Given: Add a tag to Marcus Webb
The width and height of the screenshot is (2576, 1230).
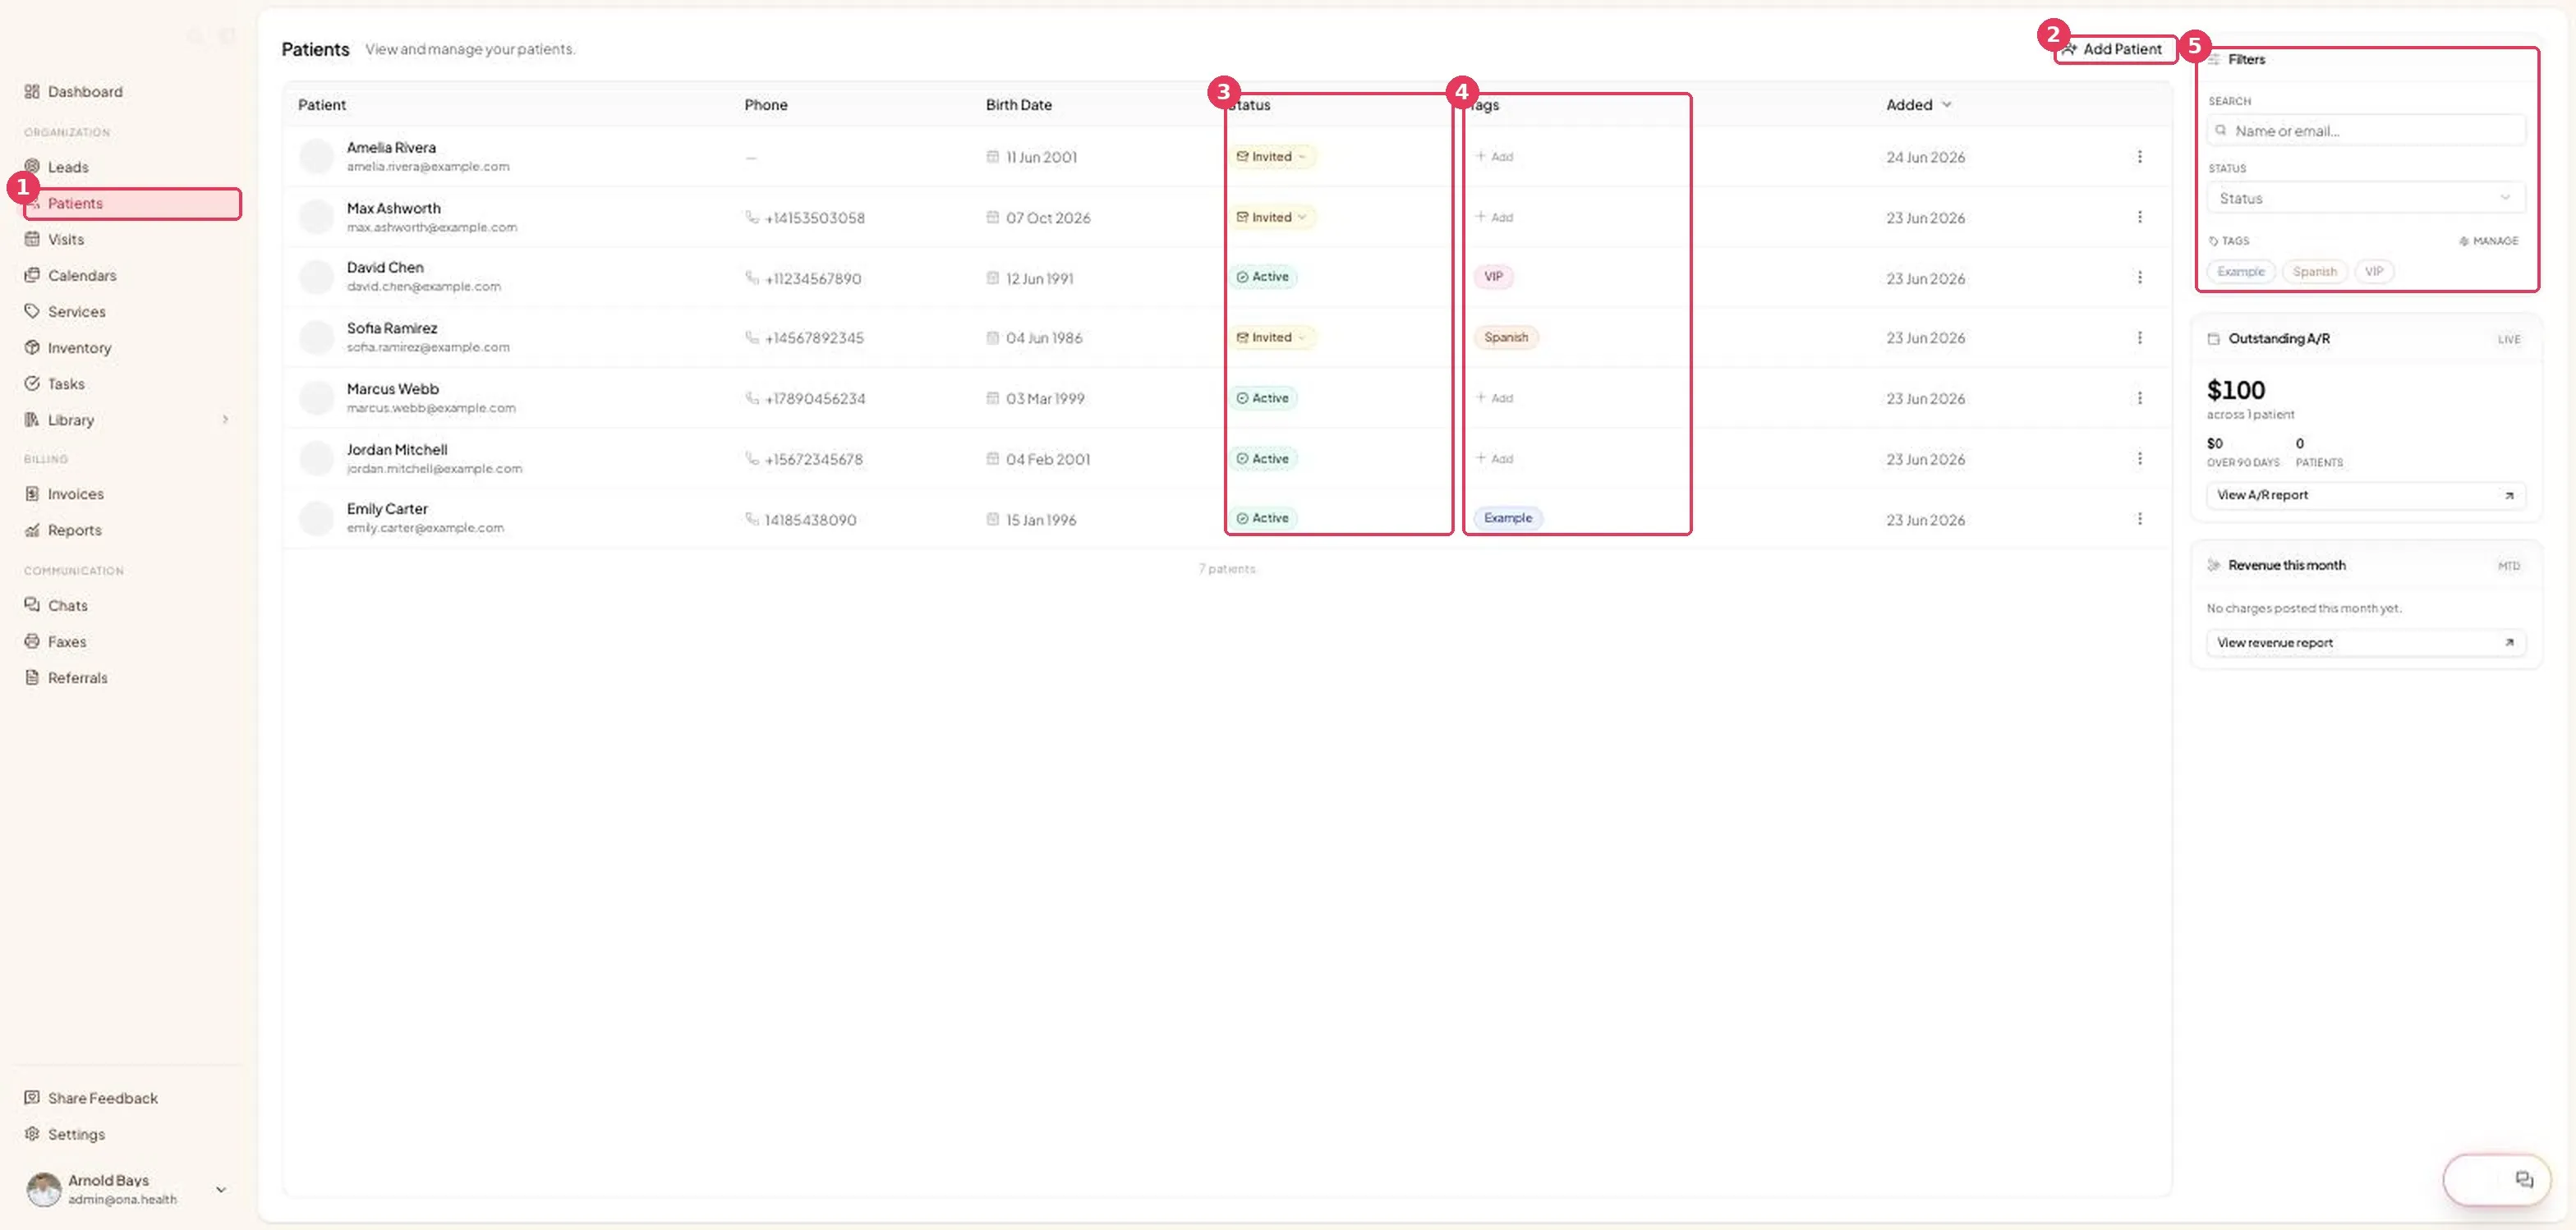Looking at the screenshot, I should pyautogui.click(x=1494, y=397).
